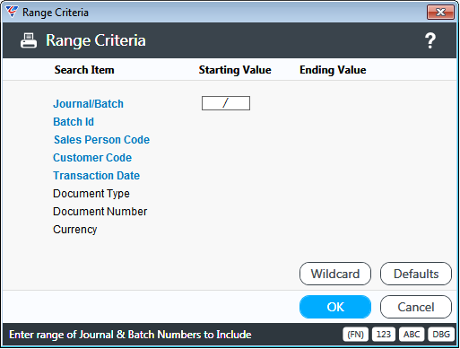
Task: Close the Range Criteria window
Action: (x=440, y=13)
